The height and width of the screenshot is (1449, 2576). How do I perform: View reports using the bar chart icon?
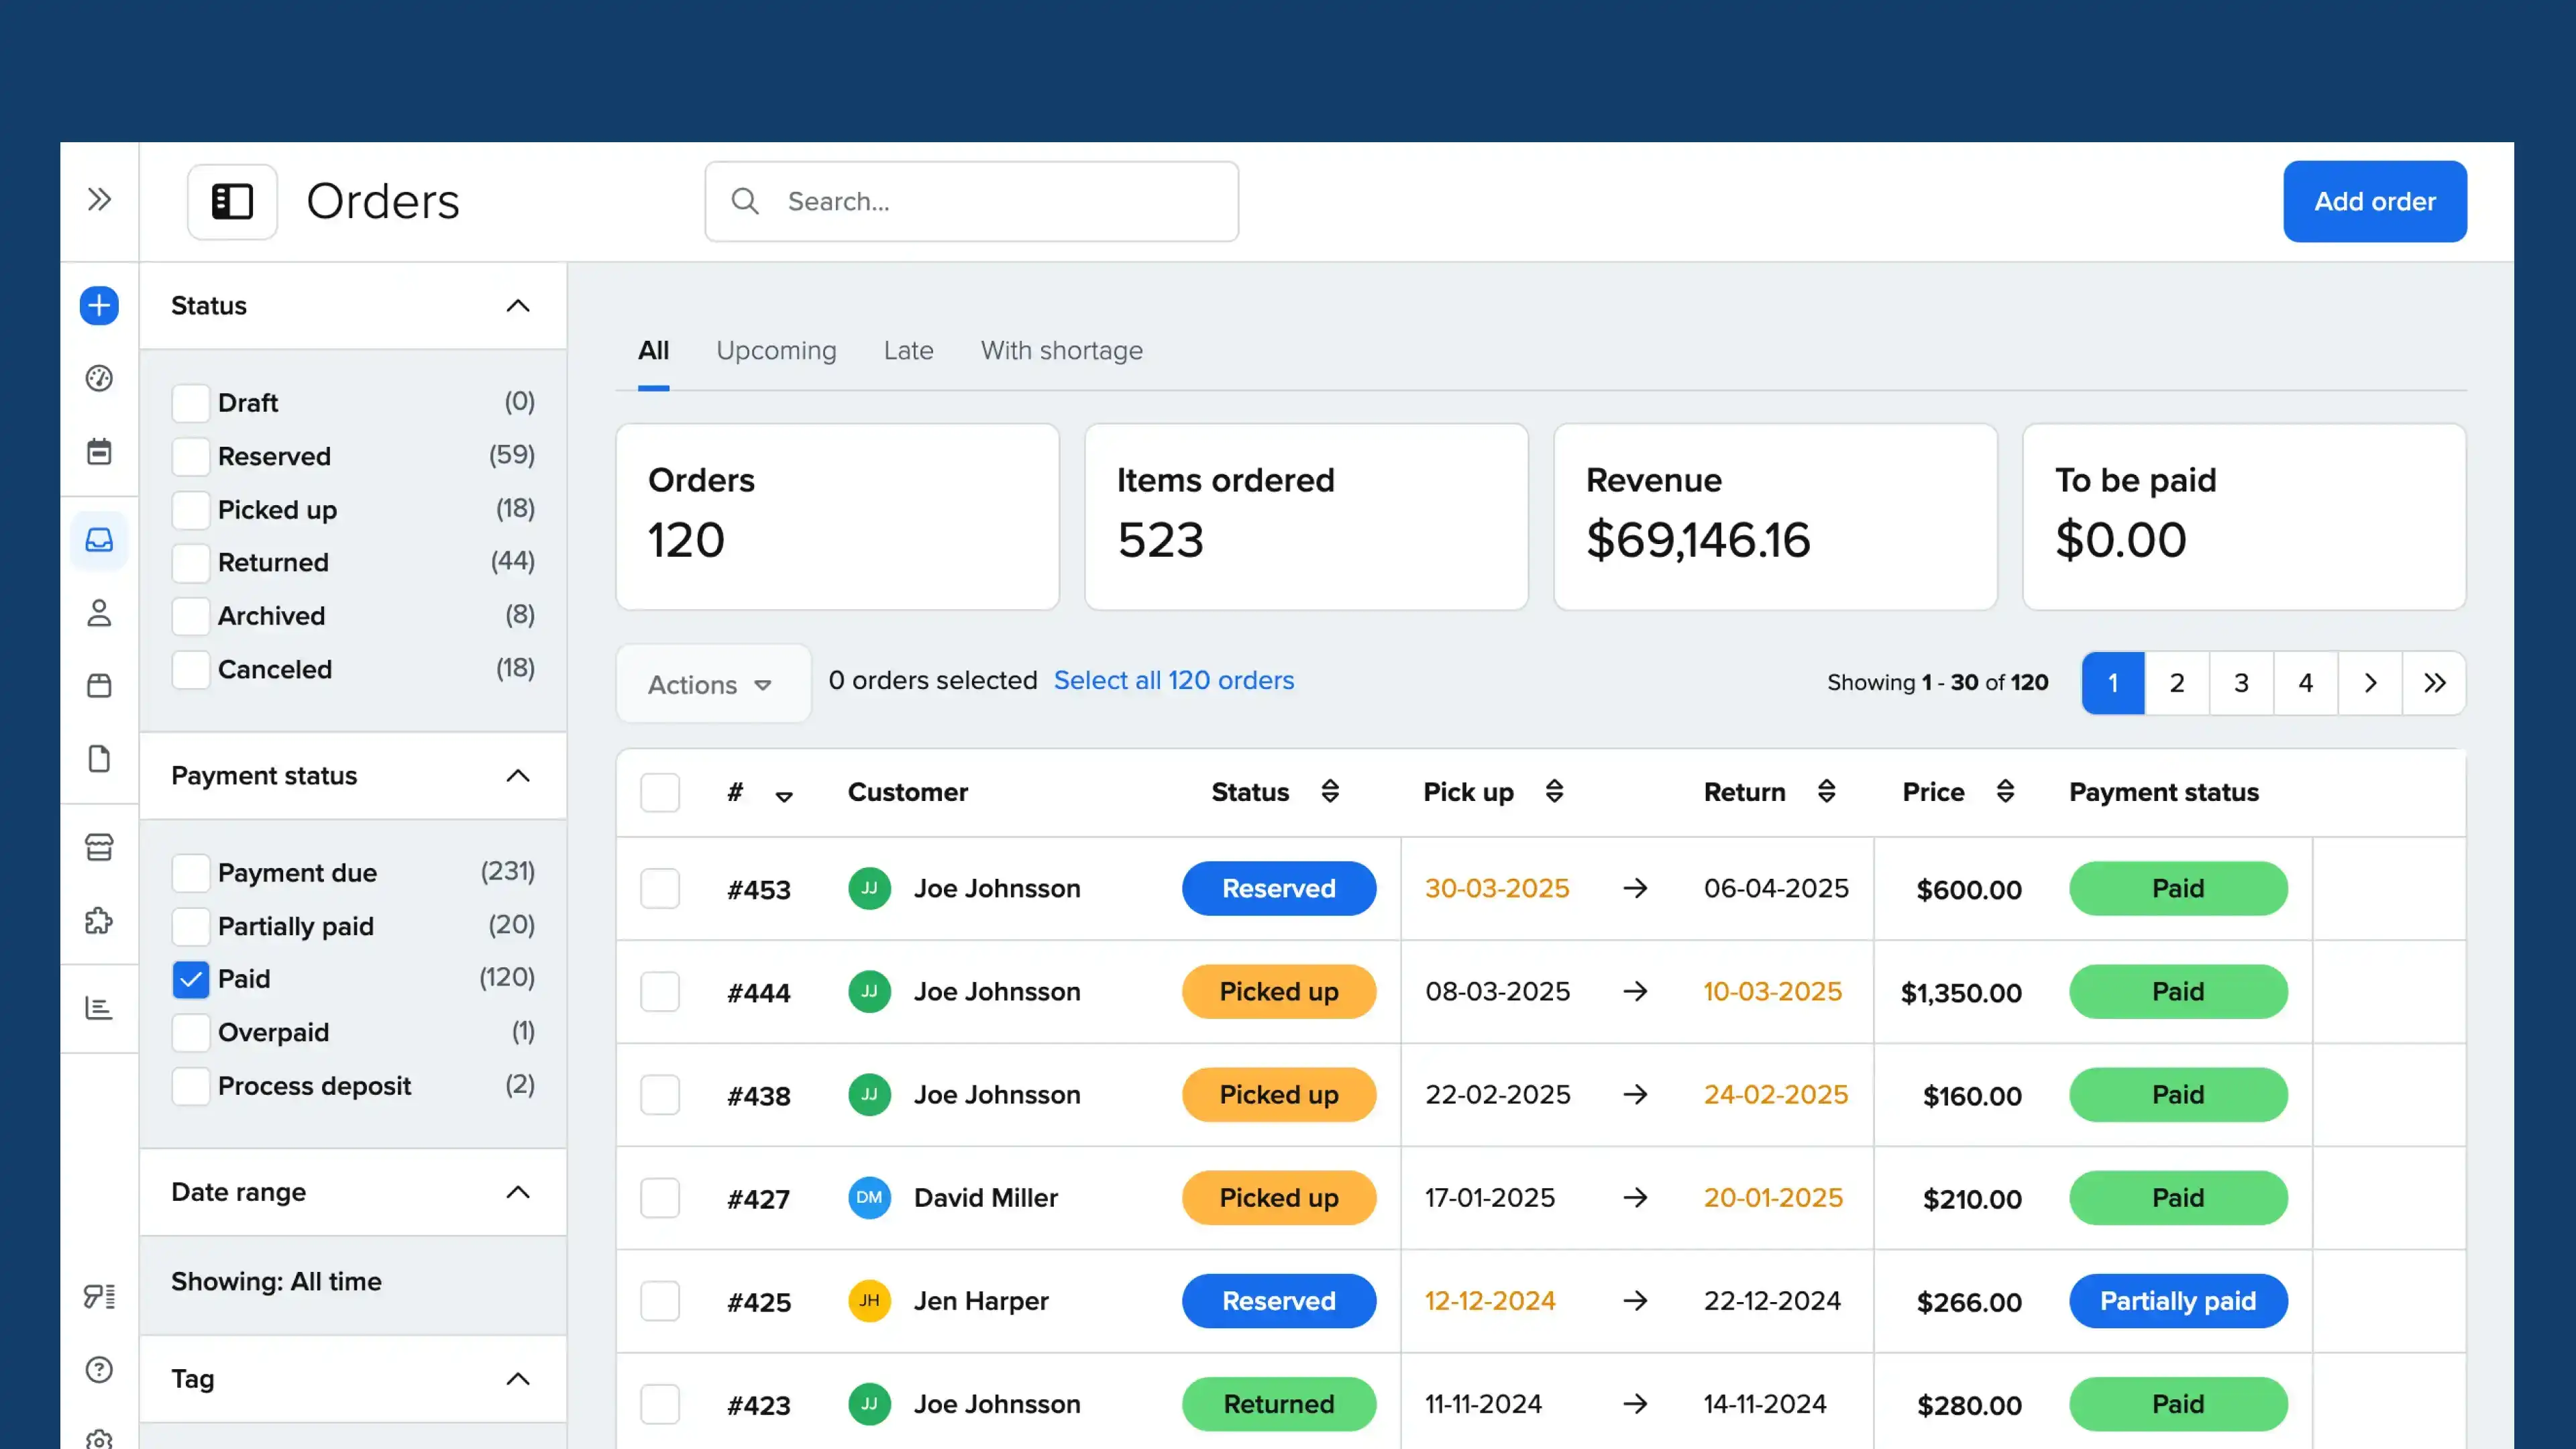point(99,1007)
